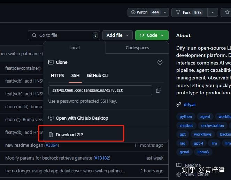Screen dimensions: 231x180
Task: Select the agent topic tag
Action: click(x=205, y=117)
